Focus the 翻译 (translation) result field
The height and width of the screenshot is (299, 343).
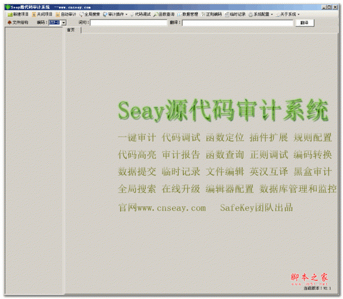click(238, 23)
